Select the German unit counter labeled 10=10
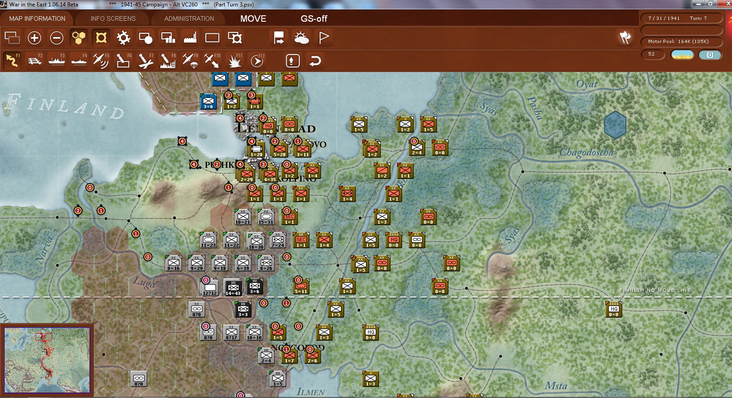 coord(254,333)
